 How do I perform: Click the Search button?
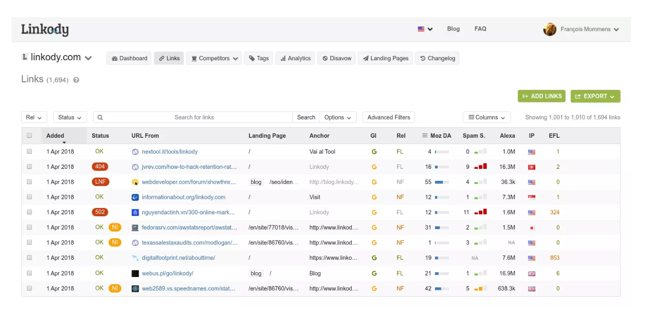(306, 117)
